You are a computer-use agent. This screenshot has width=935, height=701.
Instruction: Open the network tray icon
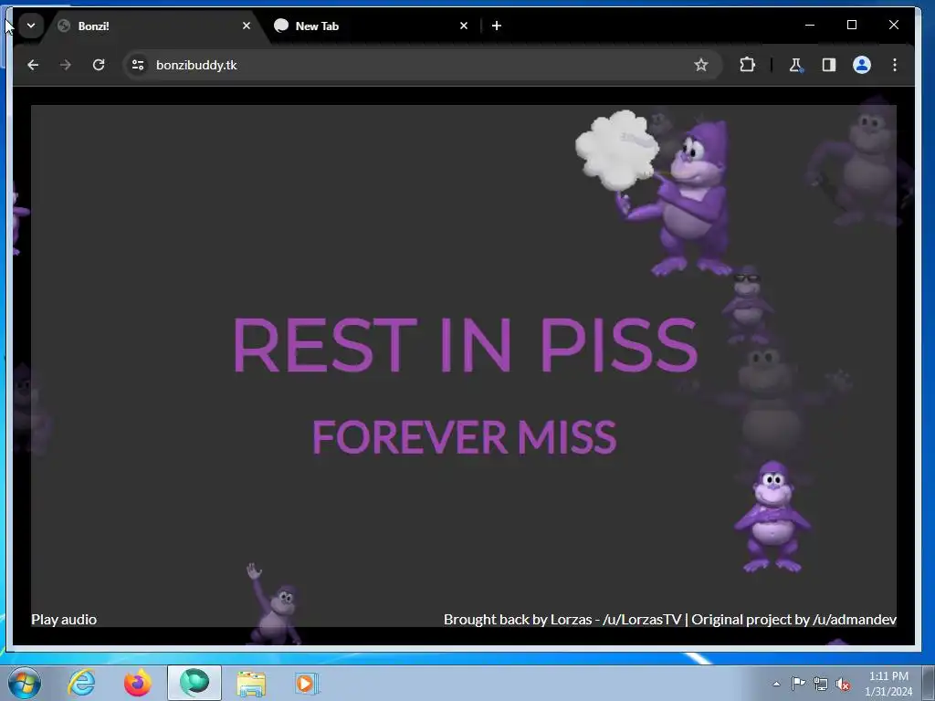coord(821,684)
